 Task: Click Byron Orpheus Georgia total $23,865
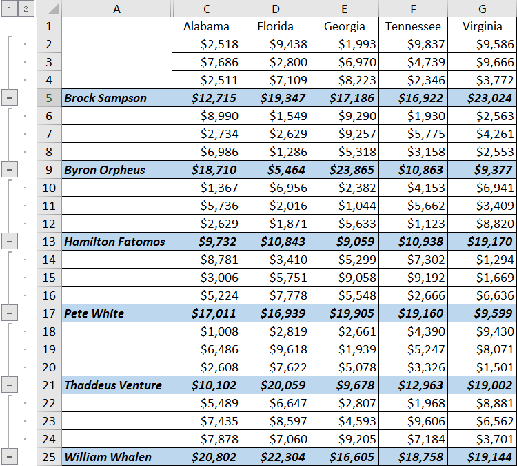coord(345,170)
